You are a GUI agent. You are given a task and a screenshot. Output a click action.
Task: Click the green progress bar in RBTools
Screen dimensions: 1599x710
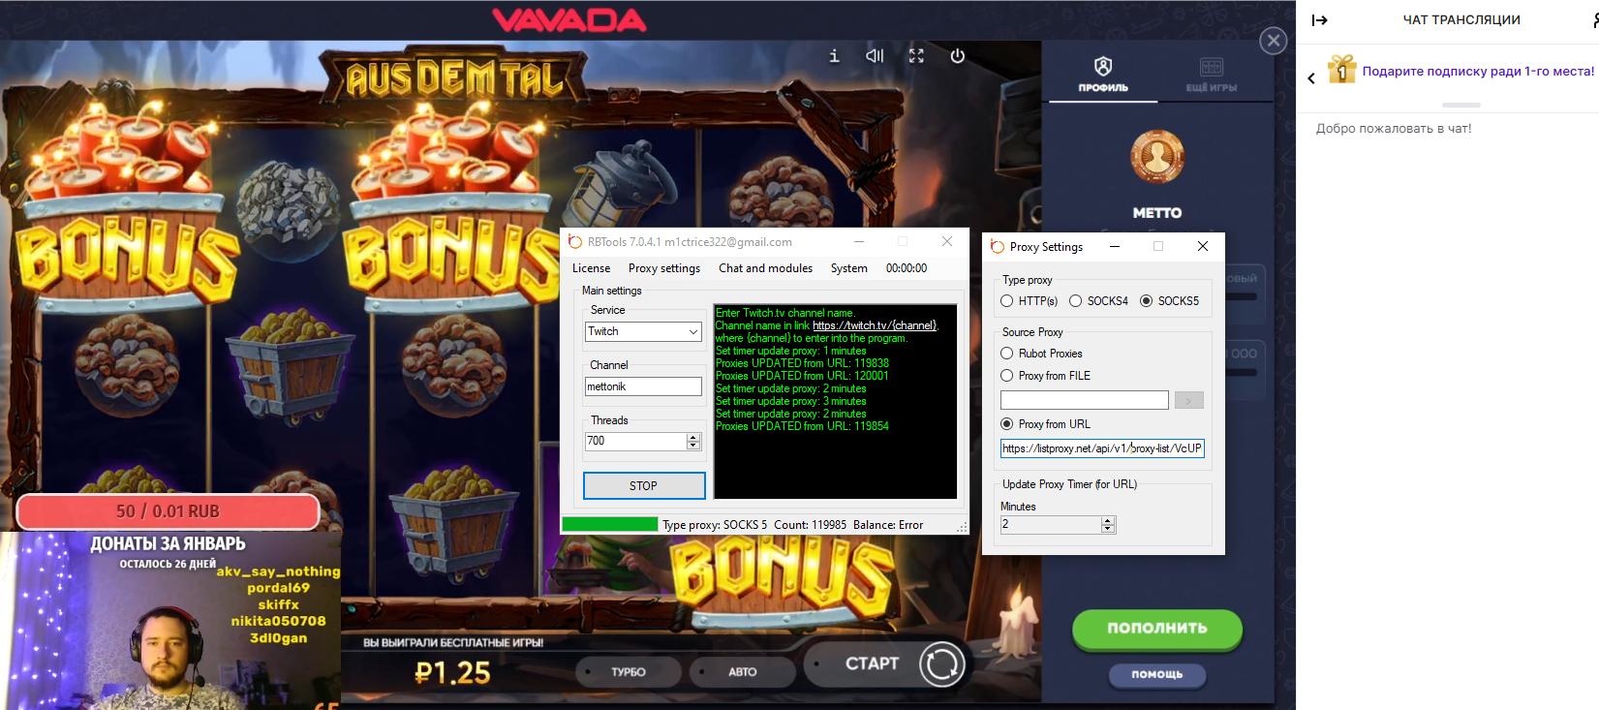click(609, 524)
